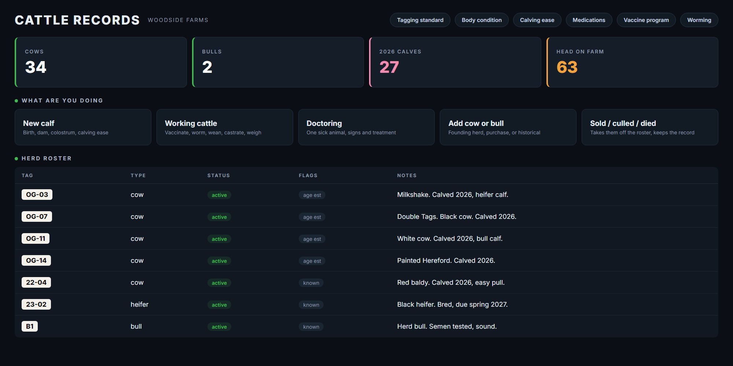Open the Sold / culled / died card
The width and height of the screenshot is (733, 366).
tap(650, 127)
